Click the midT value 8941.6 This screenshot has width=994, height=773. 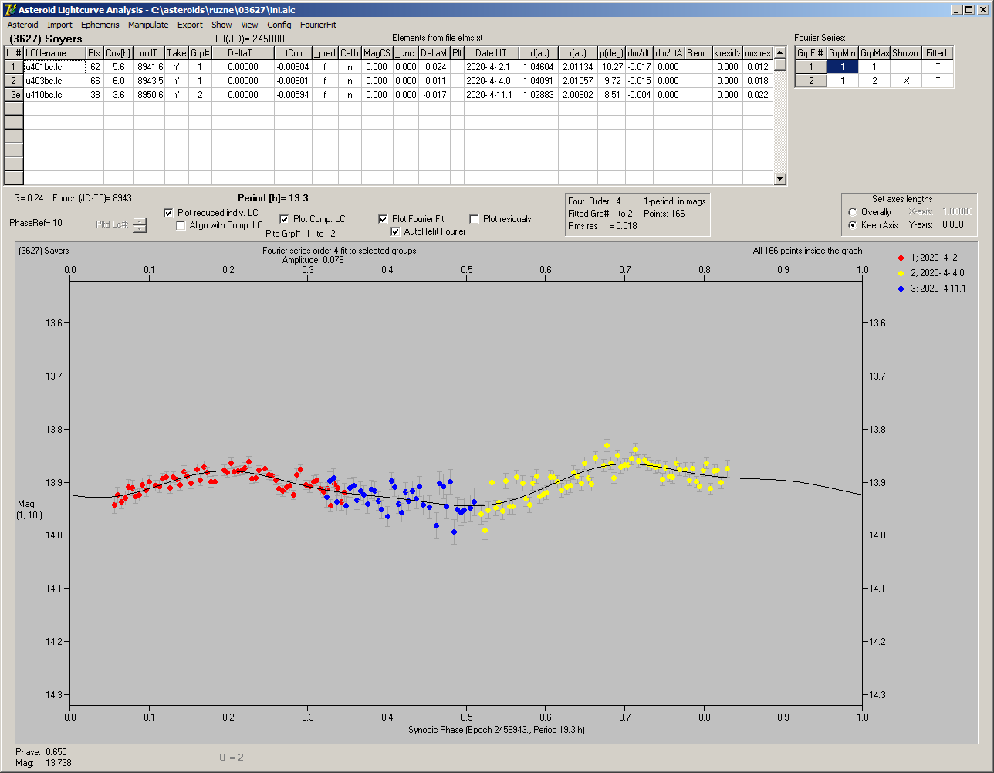149,67
